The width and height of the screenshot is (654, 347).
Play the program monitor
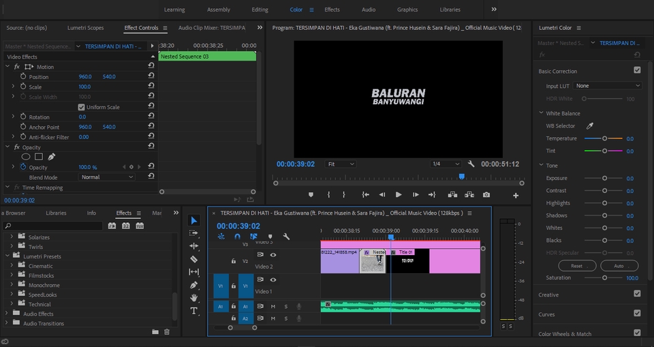[x=399, y=194]
